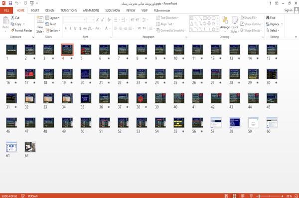Open PowerPoint Help question mark

tap(270, 3)
